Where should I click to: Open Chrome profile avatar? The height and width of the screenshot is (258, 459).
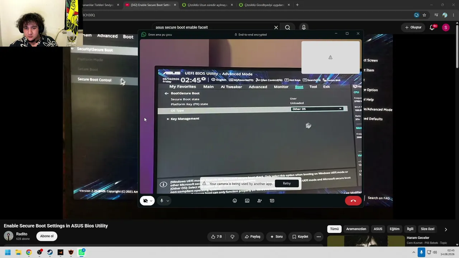click(445, 15)
